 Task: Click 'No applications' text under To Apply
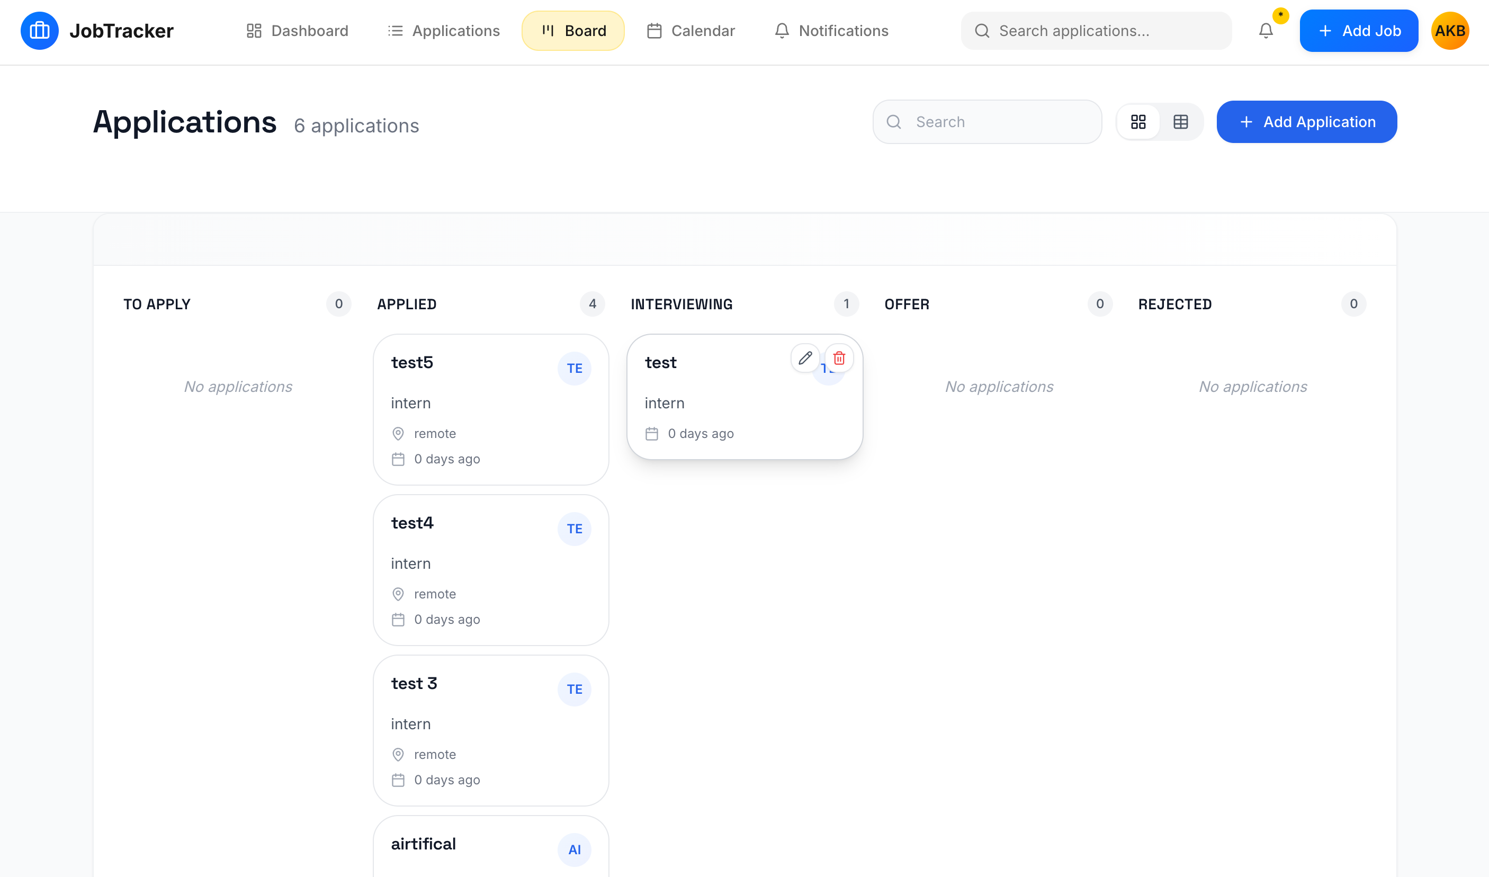pyautogui.click(x=238, y=387)
